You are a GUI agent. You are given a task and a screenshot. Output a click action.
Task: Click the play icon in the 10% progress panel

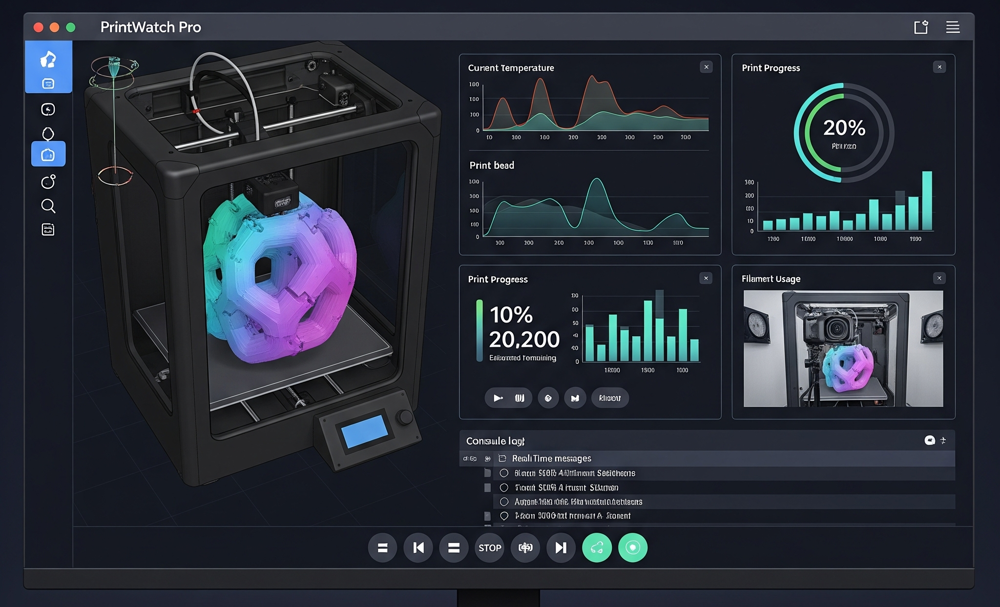[498, 398]
